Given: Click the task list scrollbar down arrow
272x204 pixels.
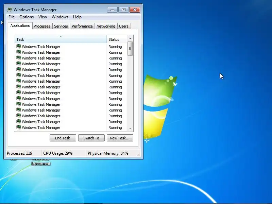Looking at the screenshot, I should (130, 129).
